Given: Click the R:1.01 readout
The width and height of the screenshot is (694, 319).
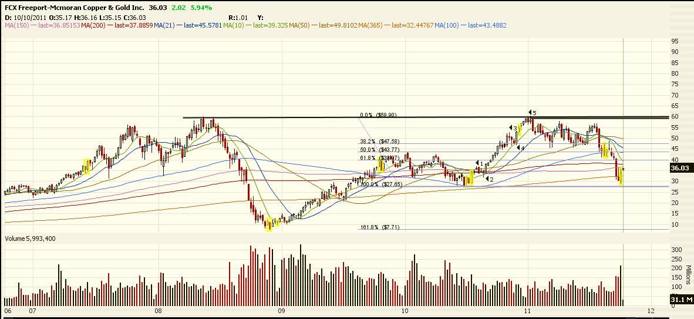Looking at the screenshot, I should pos(238,18).
